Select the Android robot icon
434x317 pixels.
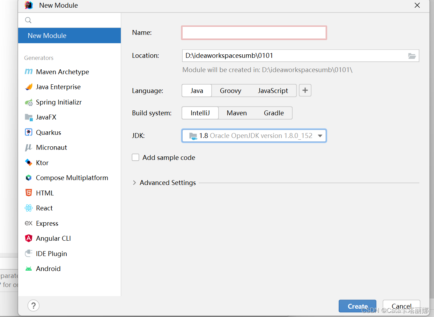click(x=29, y=269)
